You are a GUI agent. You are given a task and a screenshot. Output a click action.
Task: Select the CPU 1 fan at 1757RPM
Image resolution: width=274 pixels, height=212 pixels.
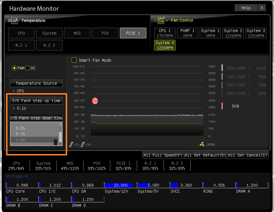click(165, 33)
